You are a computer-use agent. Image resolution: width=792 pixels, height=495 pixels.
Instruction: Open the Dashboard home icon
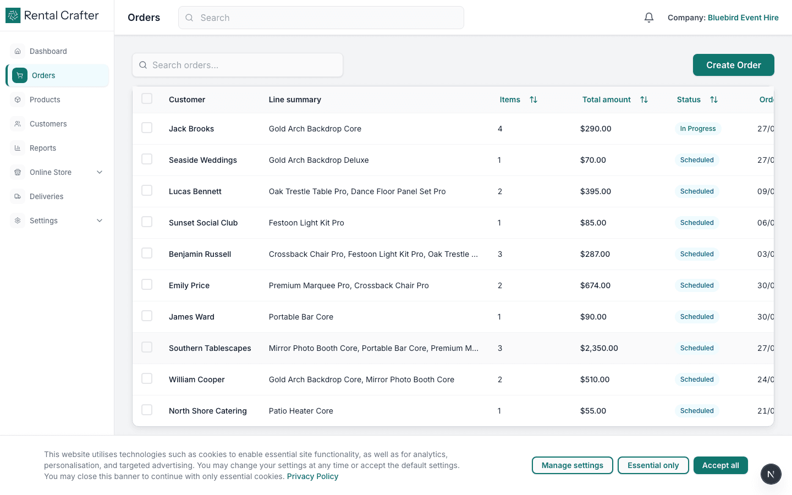(x=18, y=51)
